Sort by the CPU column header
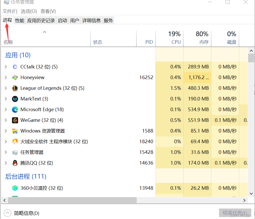255x219 pixels. [x=170, y=39]
